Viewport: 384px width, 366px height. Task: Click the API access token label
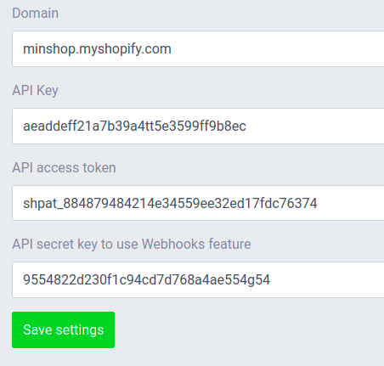tap(64, 167)
